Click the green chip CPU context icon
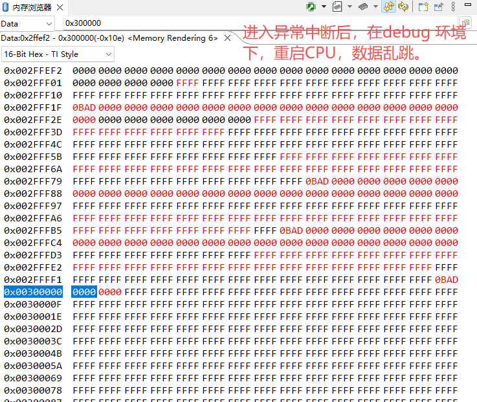 point(311,6)
